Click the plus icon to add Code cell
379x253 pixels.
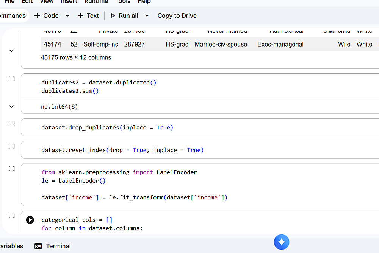pos(37,16)
